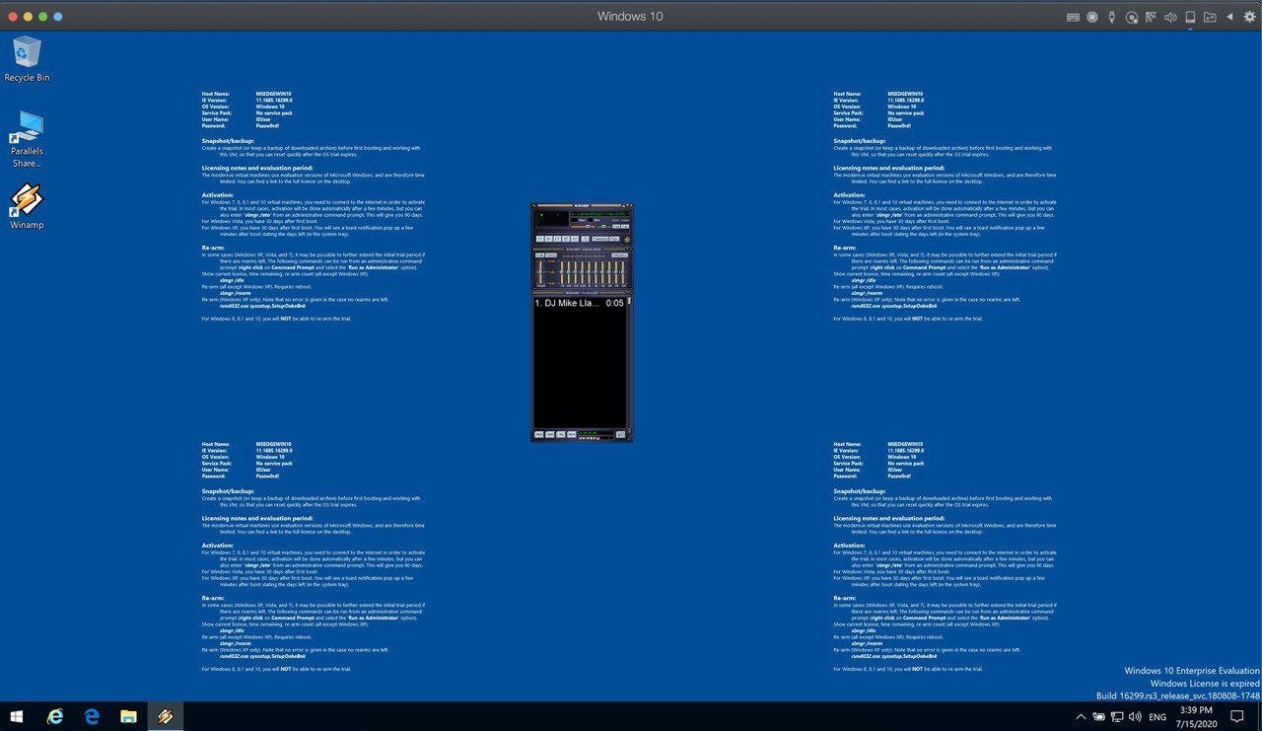Open playlist ADD button menu
Image resolution: width=1262 pixels, height=731 pixels.
coord(539,434)
